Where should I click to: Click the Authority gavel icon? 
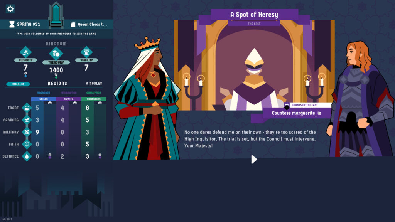26,52
